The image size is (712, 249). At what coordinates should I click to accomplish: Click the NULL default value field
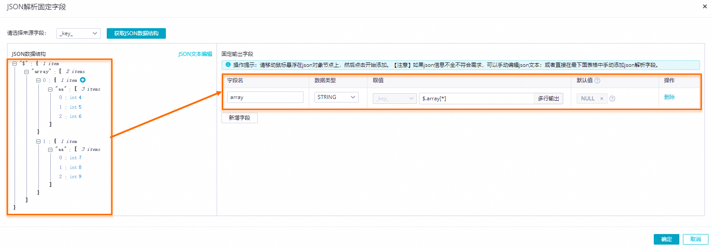(592, 99)
